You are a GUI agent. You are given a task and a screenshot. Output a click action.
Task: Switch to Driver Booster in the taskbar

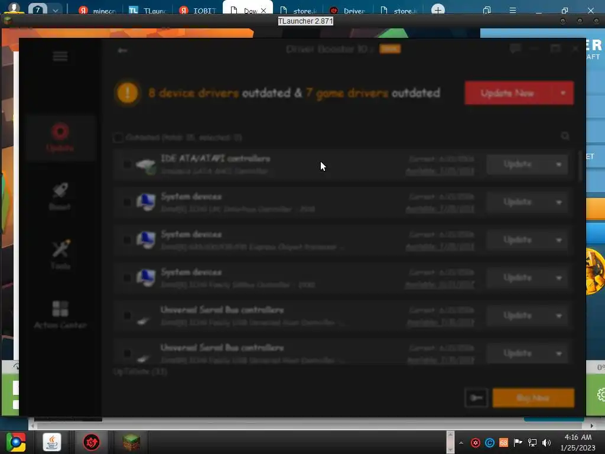(x=92, y=442)
